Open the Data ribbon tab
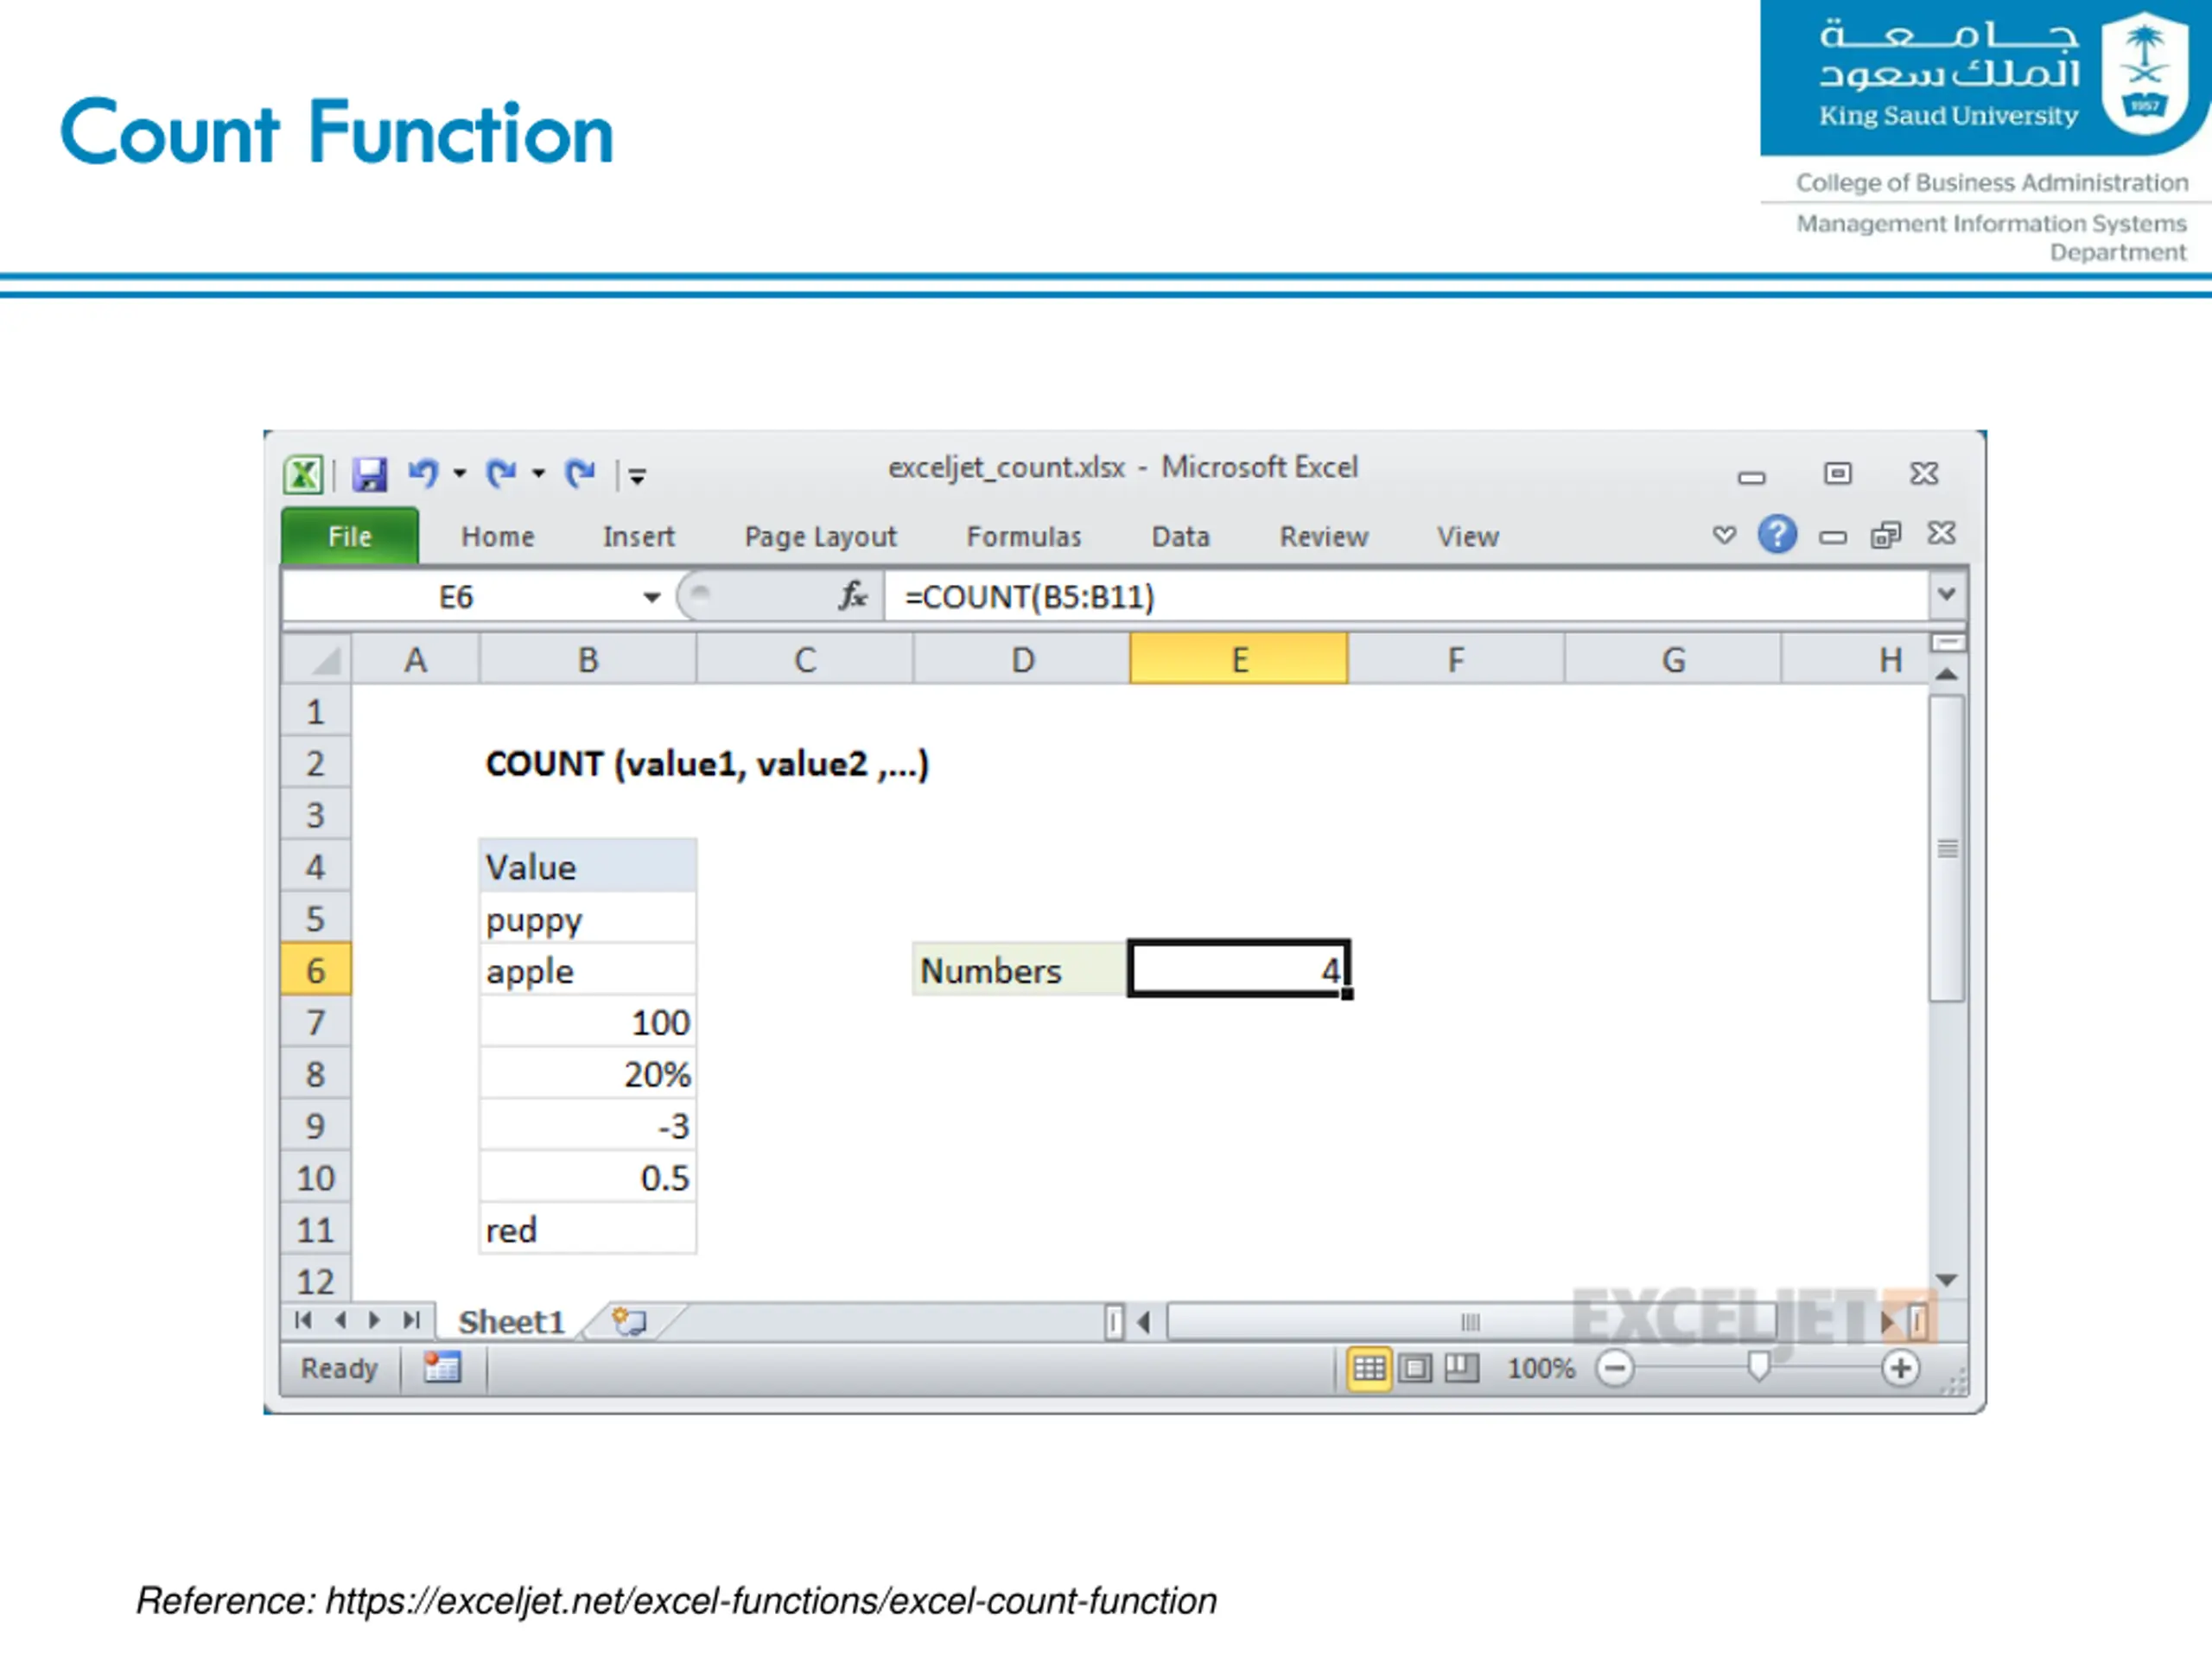This screenshot has height=1659, width=2212. point(1181,537)
